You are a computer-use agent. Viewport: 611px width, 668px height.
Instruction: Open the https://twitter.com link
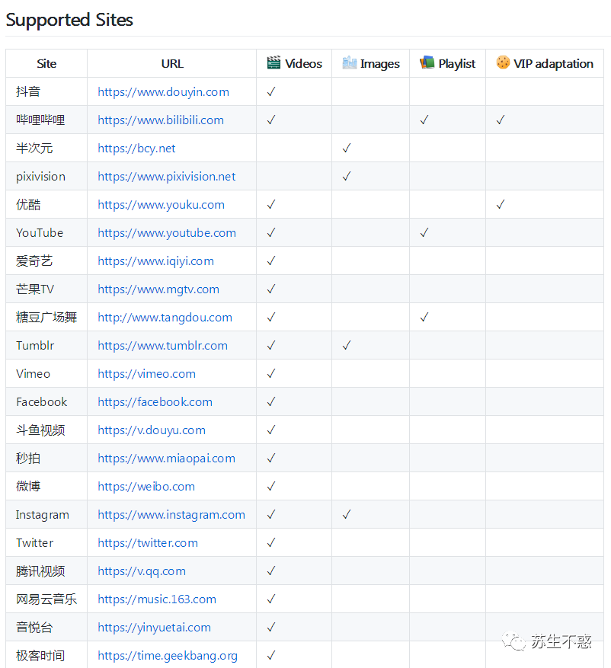coord(148,542)
